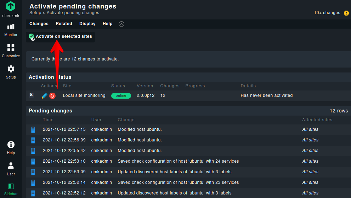Image resolution: width=351 pixels, height=198 pixels.
Task: Open the Changes menu
Action: [39, 24]
